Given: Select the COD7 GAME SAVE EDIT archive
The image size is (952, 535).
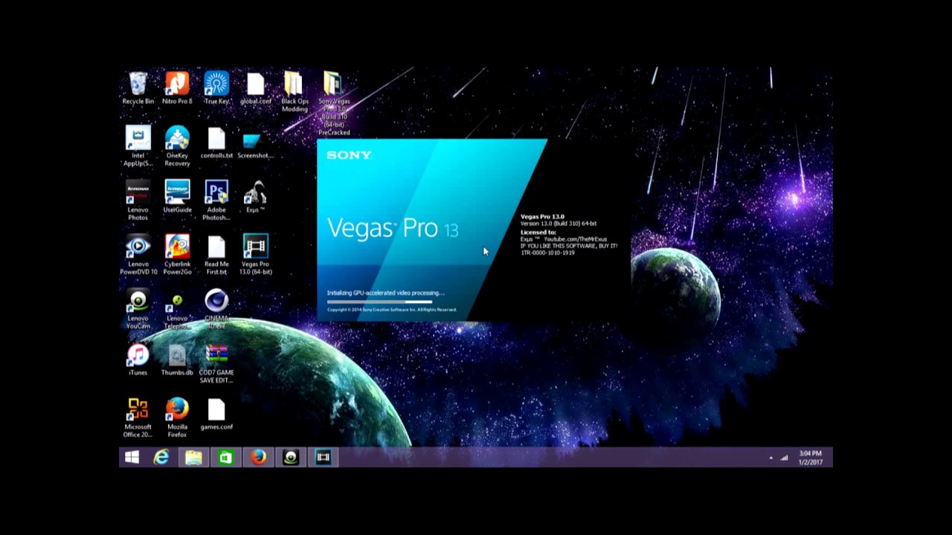Looking at the screenshot, I should point(216,363).
